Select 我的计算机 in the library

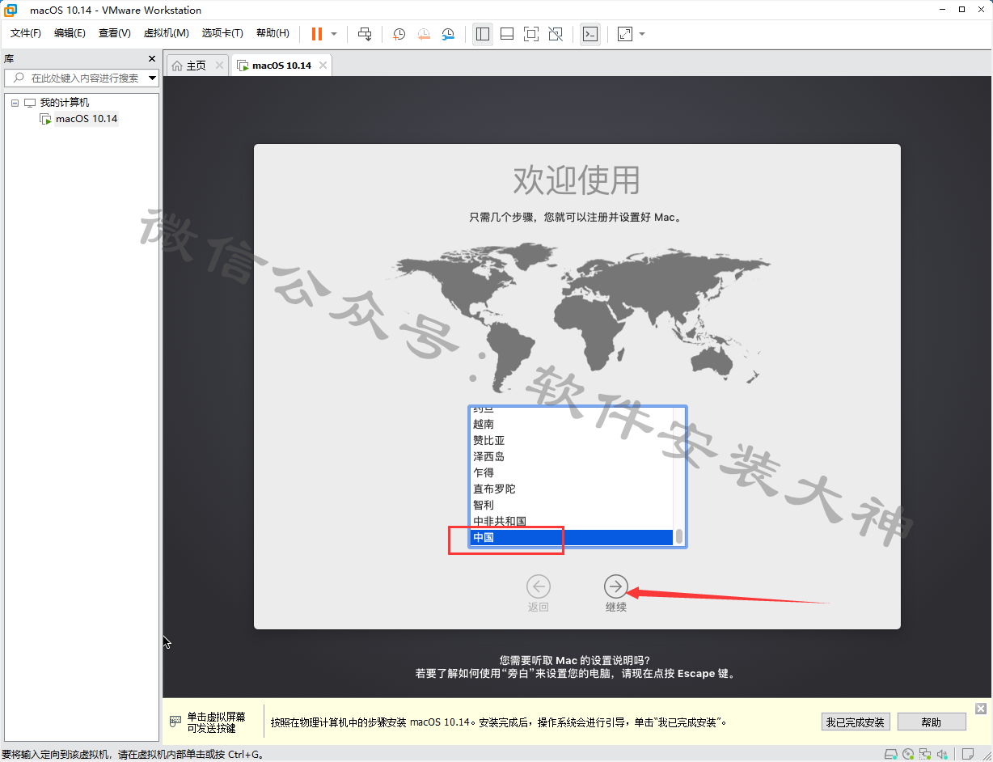coord(65,103)
